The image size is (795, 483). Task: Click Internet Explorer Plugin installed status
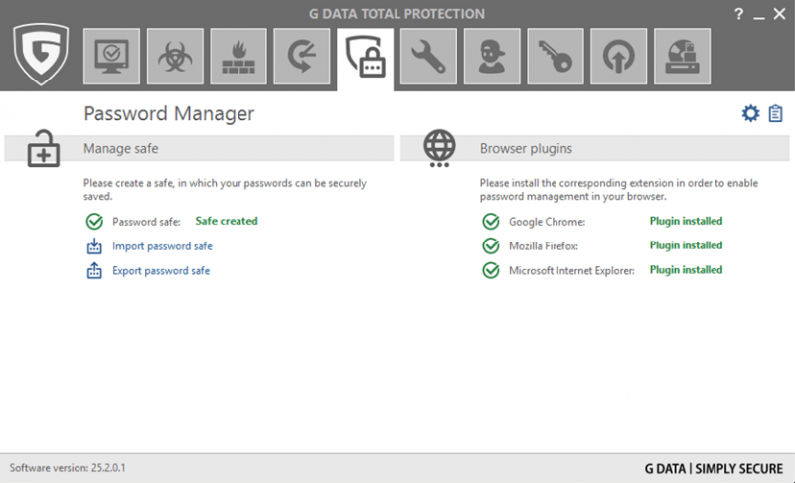coord(686,270)
